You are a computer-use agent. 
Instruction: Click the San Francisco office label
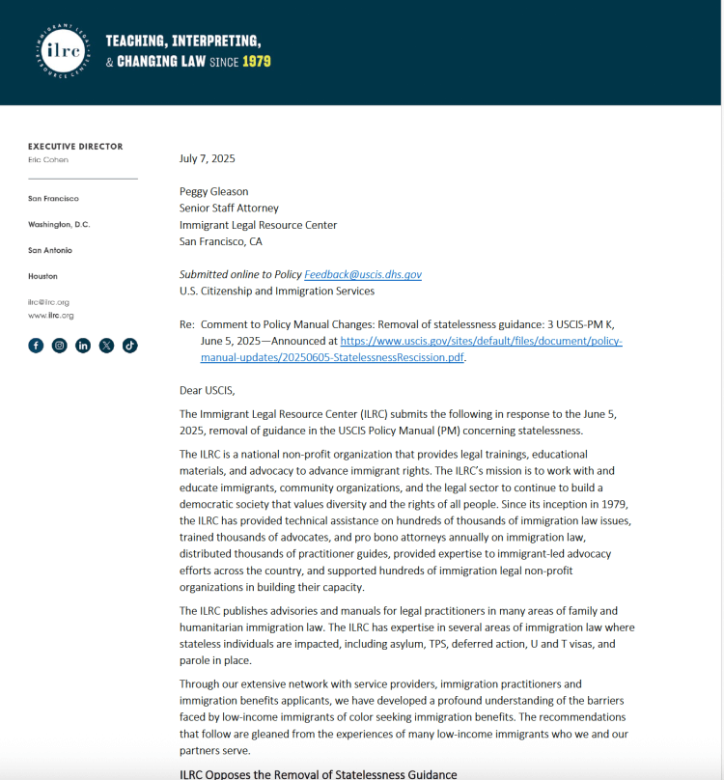[x=54, y=199]
